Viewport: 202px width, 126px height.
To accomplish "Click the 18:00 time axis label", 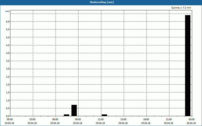I will pos(146,119).
